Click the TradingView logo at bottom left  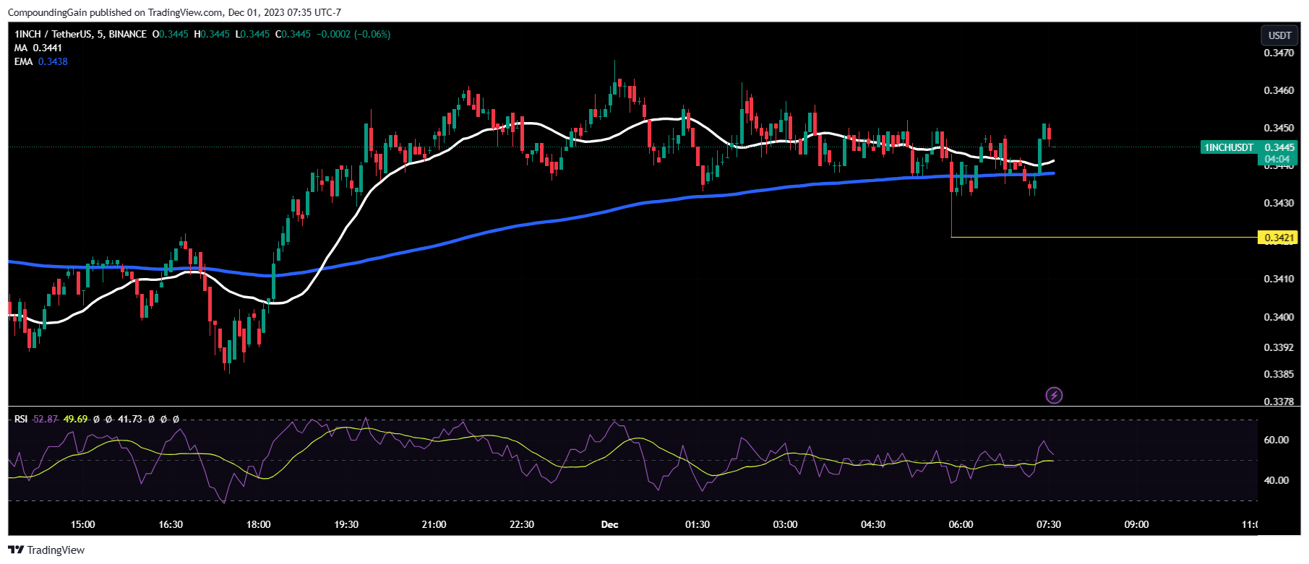coord(46,550)
